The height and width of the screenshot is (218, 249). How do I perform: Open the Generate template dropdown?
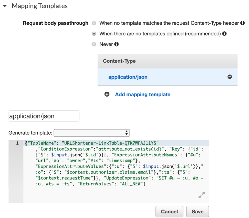click(91, 133)
